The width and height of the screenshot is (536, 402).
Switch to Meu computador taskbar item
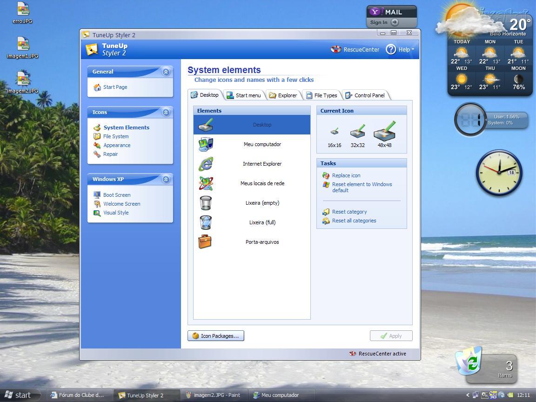[x=281, y=395]
